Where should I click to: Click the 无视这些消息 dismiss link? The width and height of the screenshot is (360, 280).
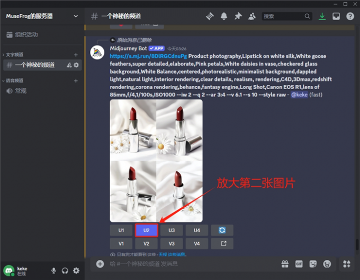(x=173, y=255)
